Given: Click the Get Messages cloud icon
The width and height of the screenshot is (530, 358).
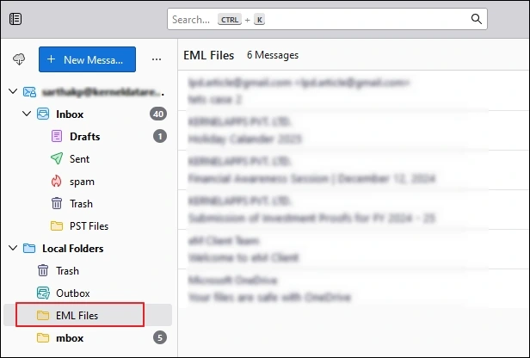Looking at the screenshot, I should (19, 59).
